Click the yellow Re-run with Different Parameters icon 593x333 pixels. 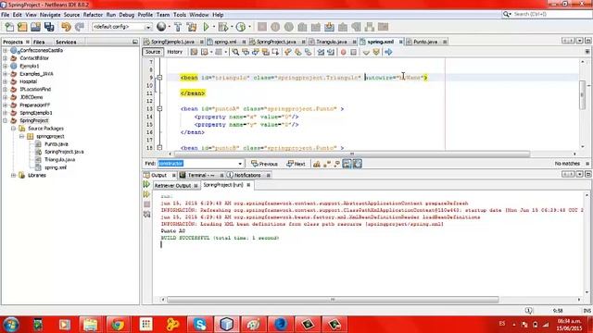[146, 194]
